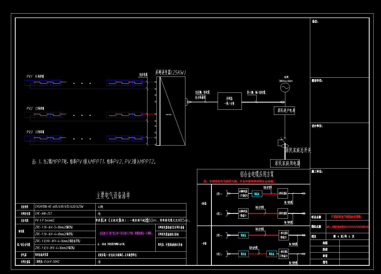Click the 40块 quantity cell
The height and width of the screenshot is (274, 381).
(x=141, y=207)
